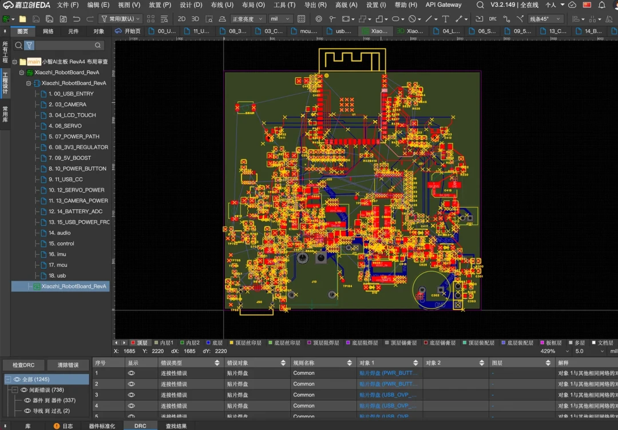Switch to the 日志 bottom tab
This screenshot has height=430, width=618.
tap(64, 426)
